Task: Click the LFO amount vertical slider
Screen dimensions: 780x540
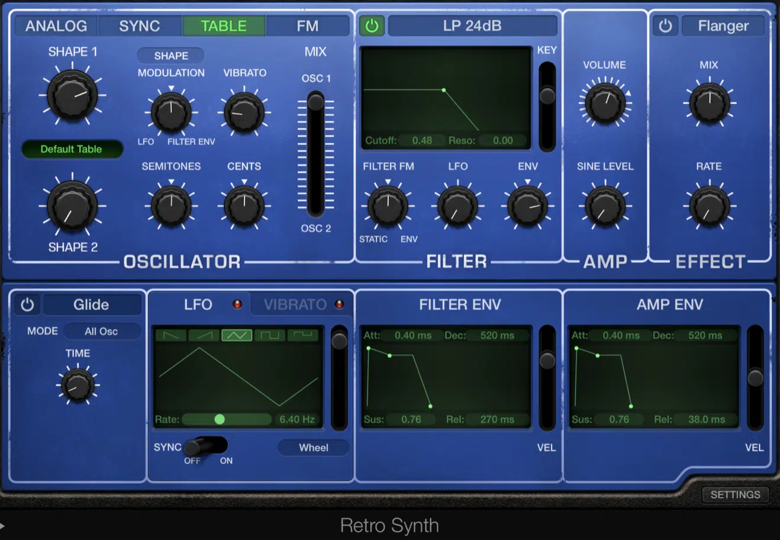Action: 339,340
